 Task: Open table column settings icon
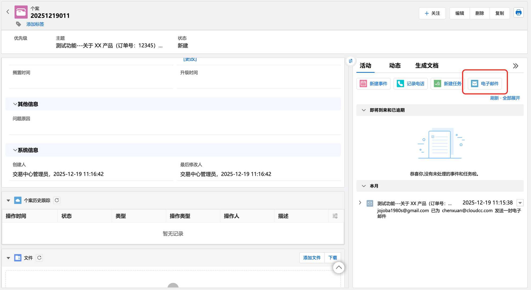click(x=335, y=216)
